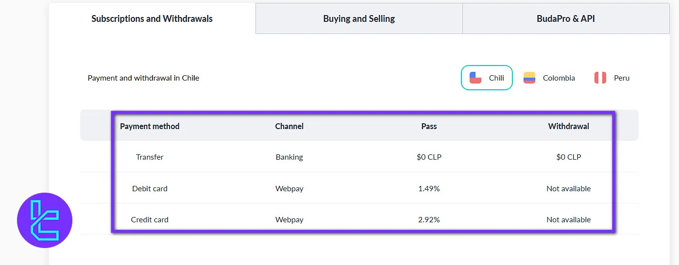This screenshot has height=265, width=679.
Task: Select the Debit card row
Action: click(150, 188)
